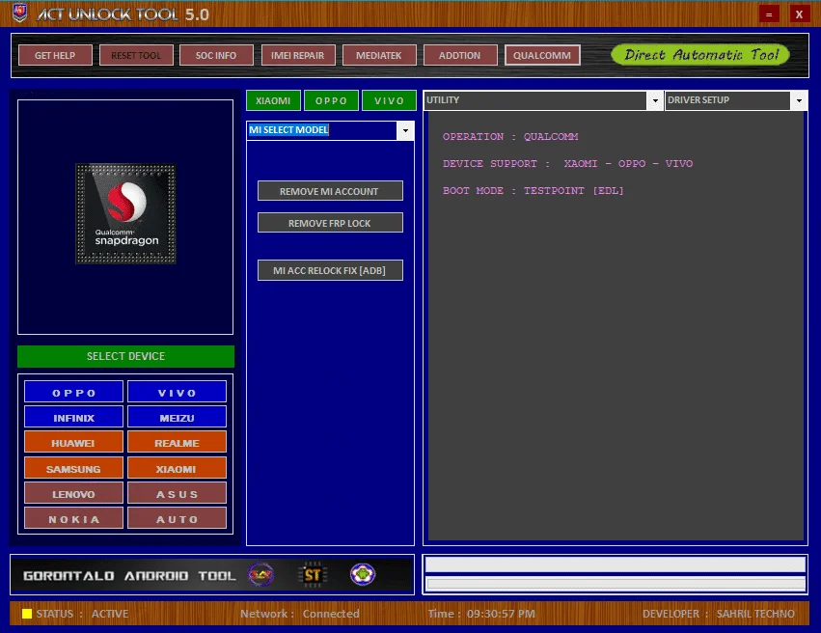Select the green OPPO tab
This screenshot has height=633, width=821.
pyautogui.click(x=331, y=100)
